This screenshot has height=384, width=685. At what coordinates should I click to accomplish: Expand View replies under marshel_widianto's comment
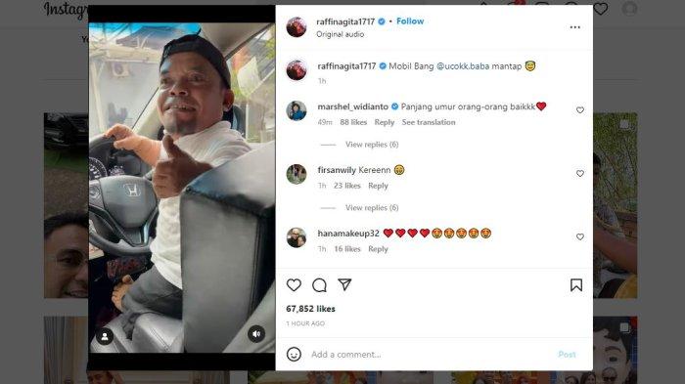(372, 145)
